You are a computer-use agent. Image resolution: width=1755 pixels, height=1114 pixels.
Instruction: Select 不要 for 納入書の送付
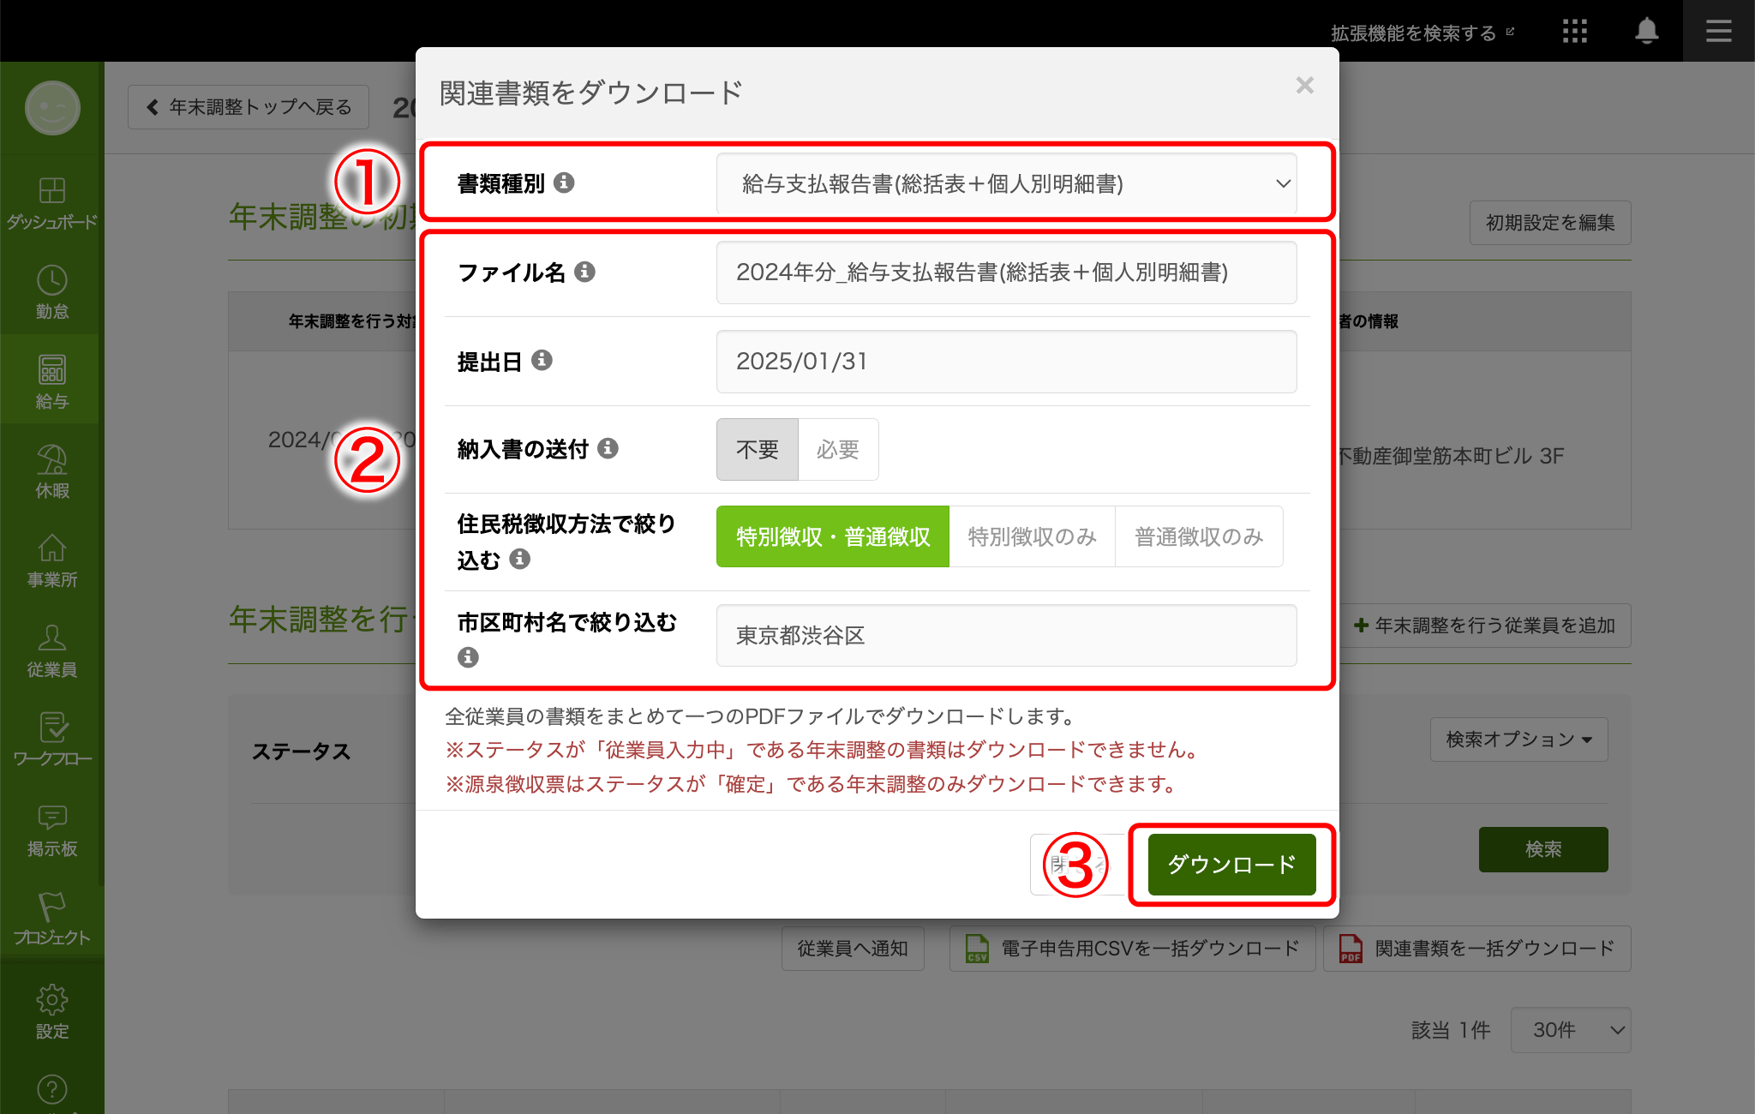coord(758,449)
